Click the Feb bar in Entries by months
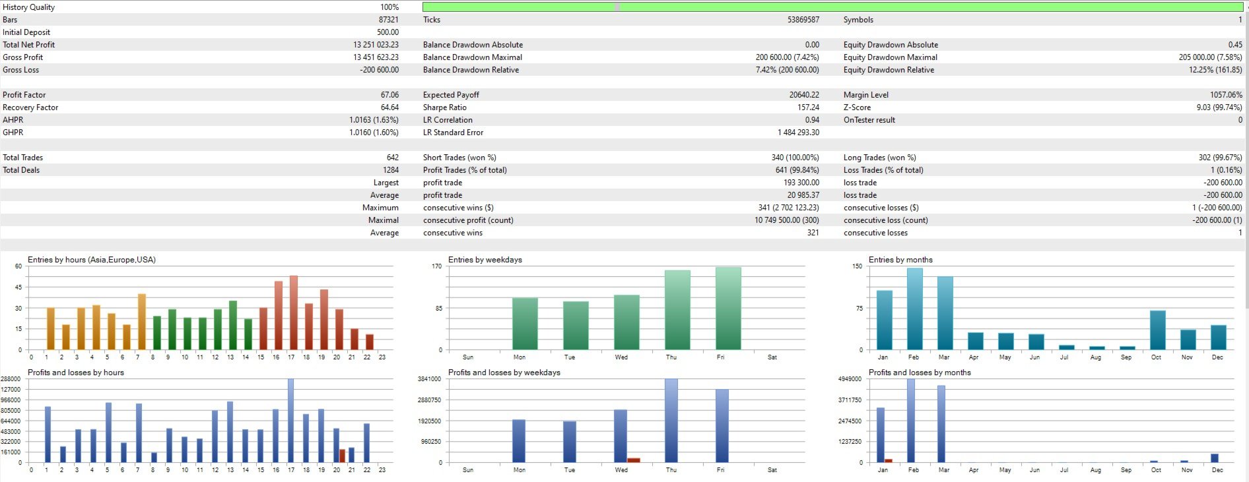The image size is (1249, 482). (914, 309)
